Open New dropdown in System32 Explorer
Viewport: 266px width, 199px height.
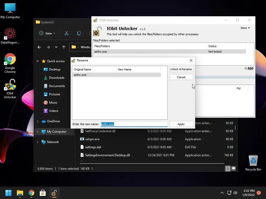point(47,33)
